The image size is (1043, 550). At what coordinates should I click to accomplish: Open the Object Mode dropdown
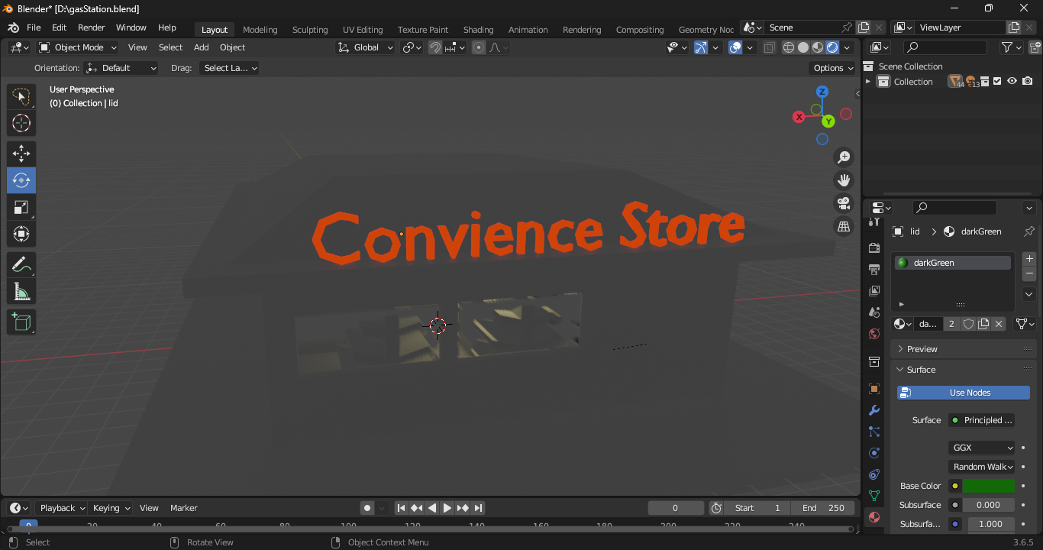pos(78,47)
